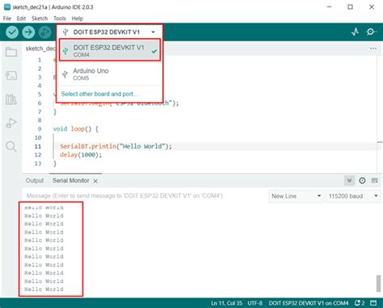383x308 pixels.
Task: Open the Tools menu
Action: 60,19
